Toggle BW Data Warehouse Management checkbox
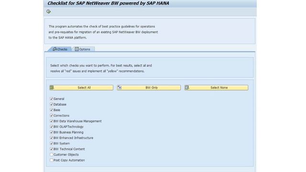Screen dimensions: 306x172 tap(52, 121)
